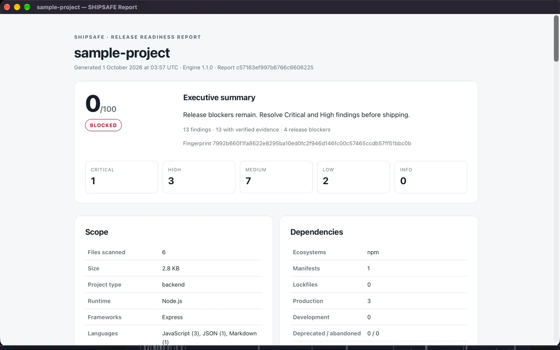The image size is (560, 350).
Task: Click the "Dependencies" section heading
Action: point(317,232)
